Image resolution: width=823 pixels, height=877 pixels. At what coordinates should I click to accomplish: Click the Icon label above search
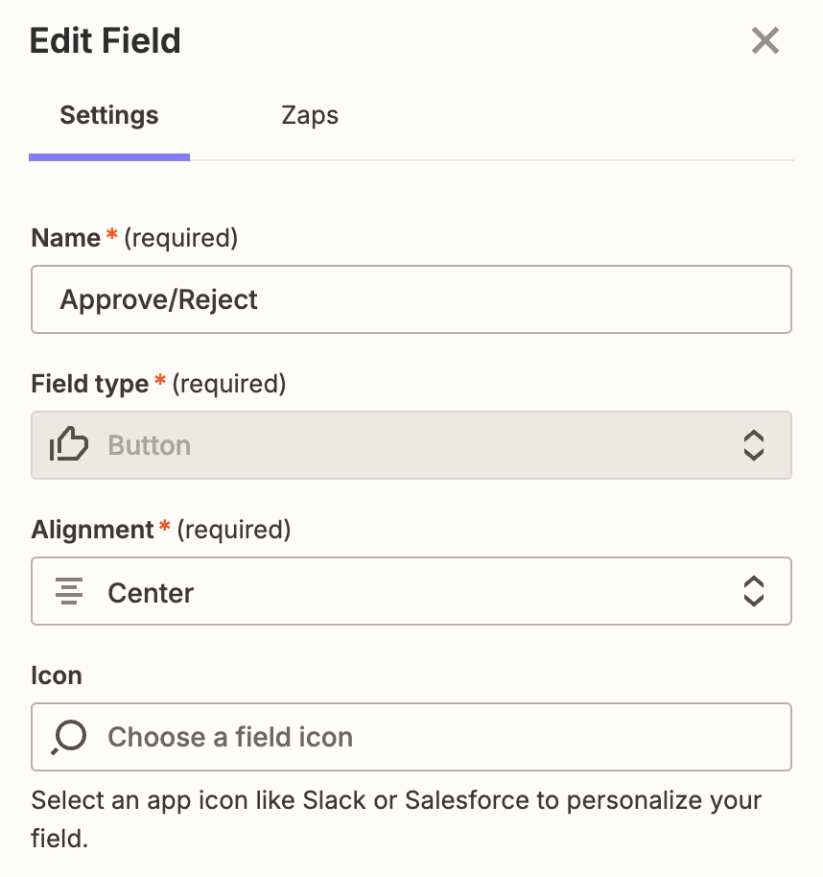coord(57,676)
